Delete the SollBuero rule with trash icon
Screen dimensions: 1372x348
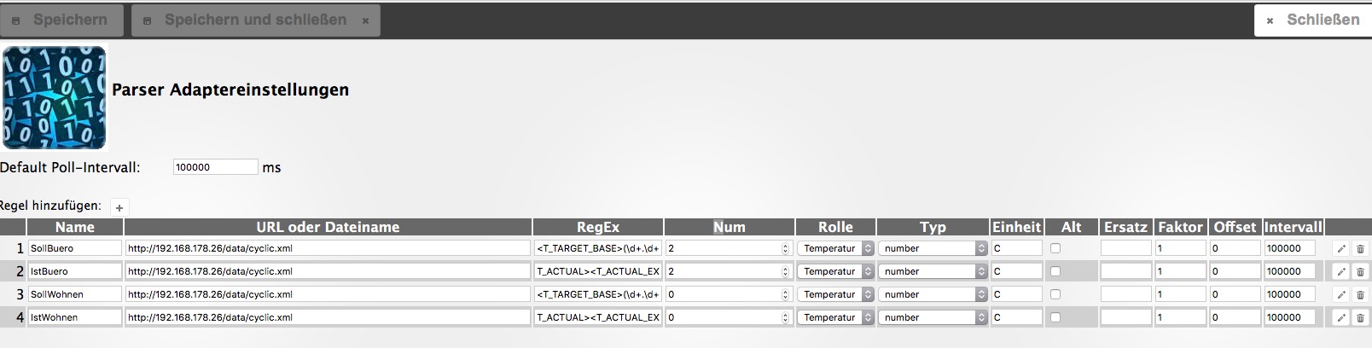pos(1360,248)
